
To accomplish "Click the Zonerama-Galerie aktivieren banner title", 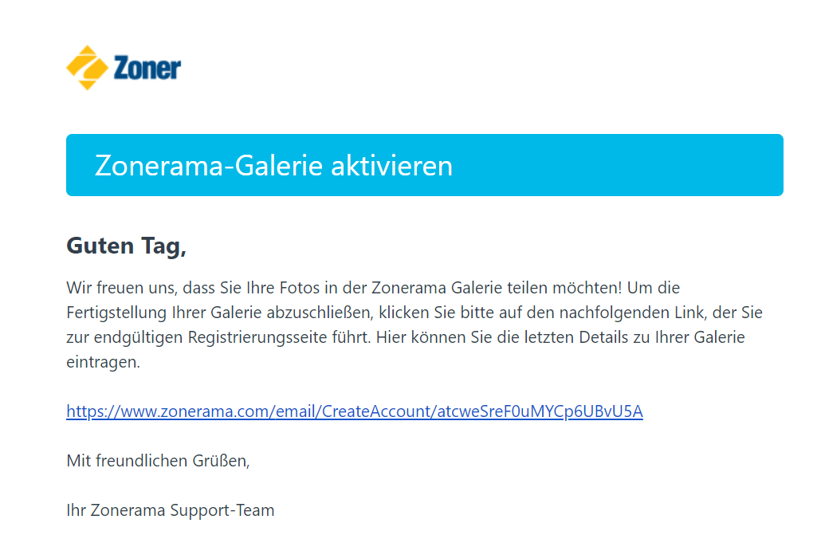I will 273,166.
